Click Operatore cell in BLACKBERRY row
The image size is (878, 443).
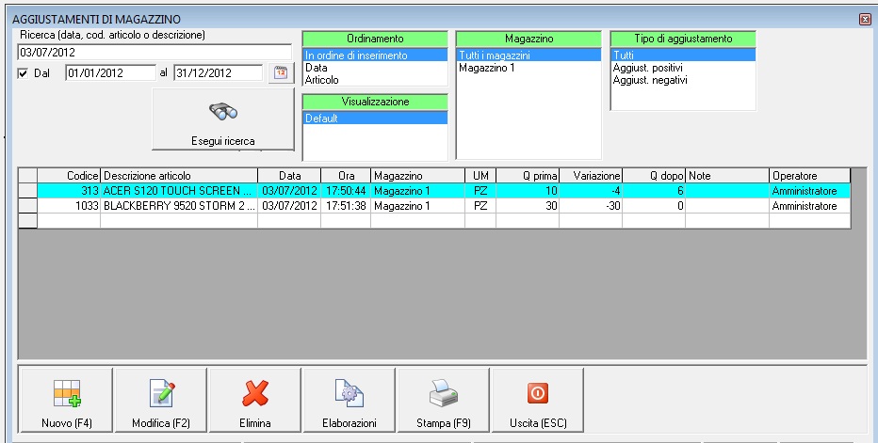pos(809,206)
